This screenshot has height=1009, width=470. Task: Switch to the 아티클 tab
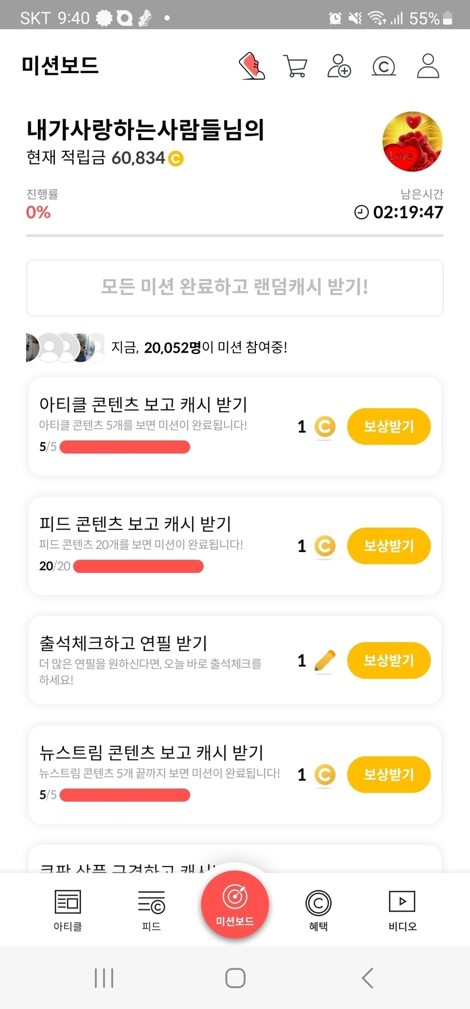click(x=68, y=910)
